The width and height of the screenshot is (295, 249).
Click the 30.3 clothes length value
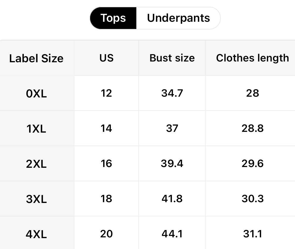(x=252, y=199)
